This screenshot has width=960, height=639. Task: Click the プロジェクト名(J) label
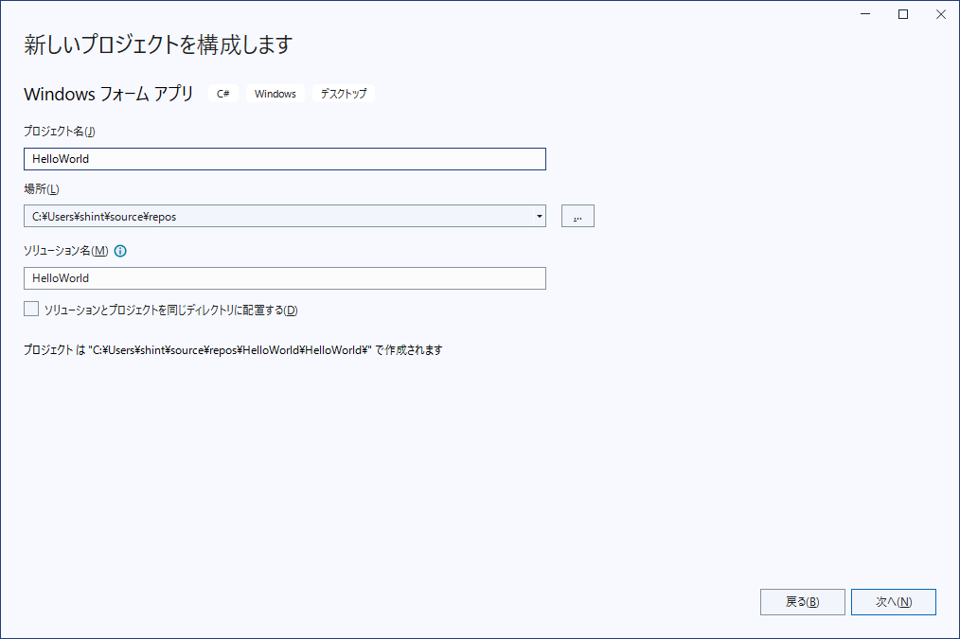[x=60, y=131]
